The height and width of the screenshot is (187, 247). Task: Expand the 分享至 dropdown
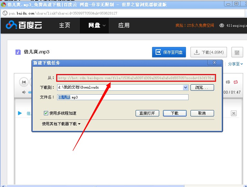[235, 64]
